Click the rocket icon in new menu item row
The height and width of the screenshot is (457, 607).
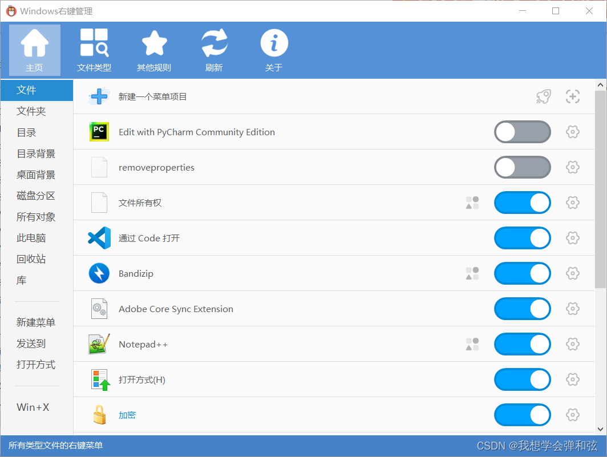tap(544, 96)
